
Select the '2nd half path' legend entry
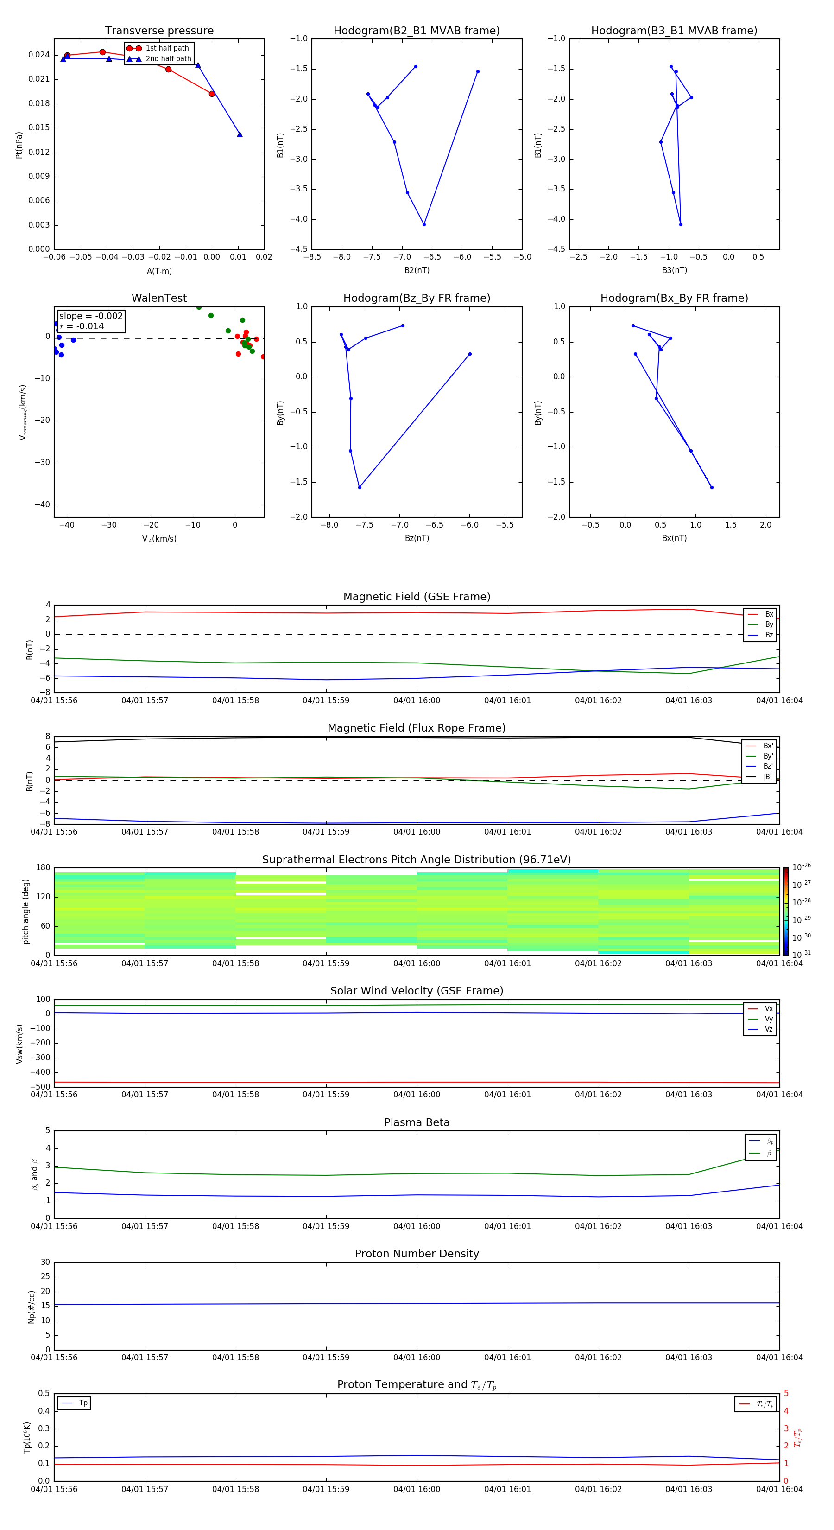click(x=158, y=59)
